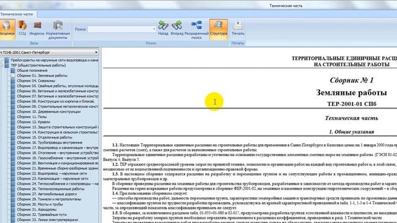Select Сборник 04. Скважины

coord(36,81)
